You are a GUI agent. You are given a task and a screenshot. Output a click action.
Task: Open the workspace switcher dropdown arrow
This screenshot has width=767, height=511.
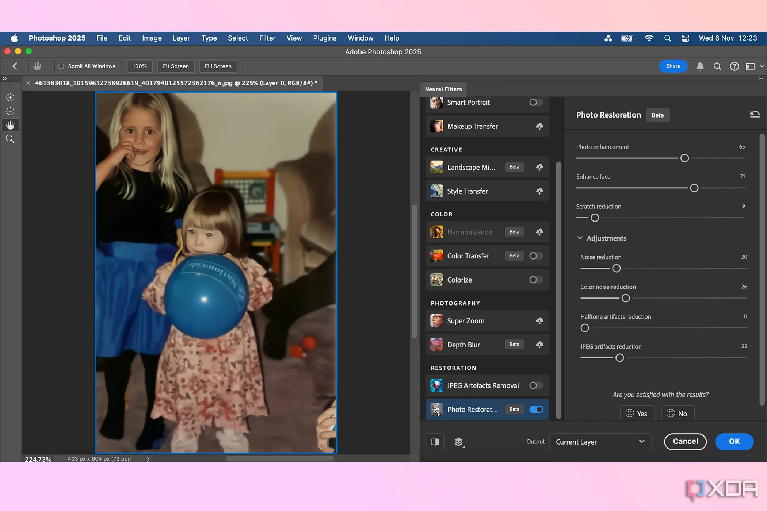[762, 66]
